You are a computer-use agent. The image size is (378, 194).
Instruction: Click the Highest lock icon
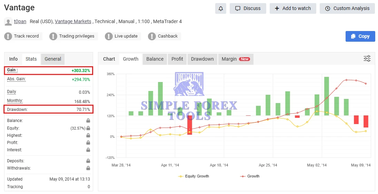pyautogui.click(x=88, y=135)
